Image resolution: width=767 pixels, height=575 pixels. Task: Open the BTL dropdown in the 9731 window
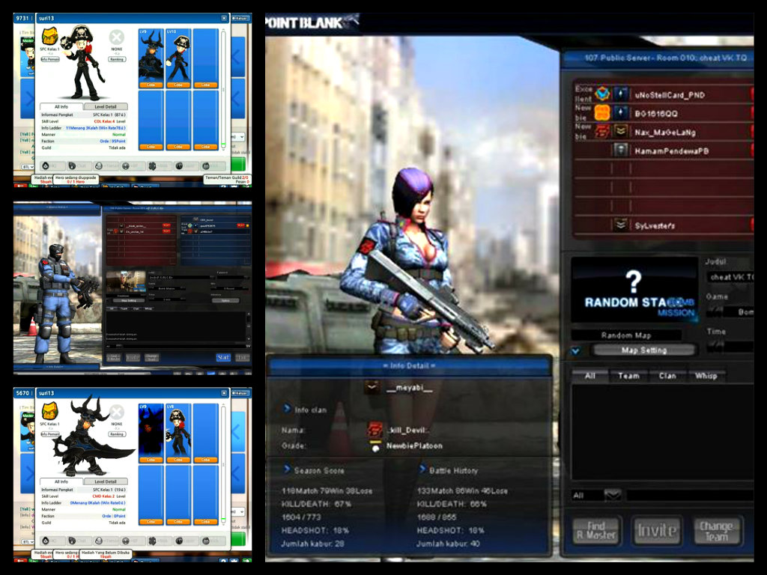28,167
